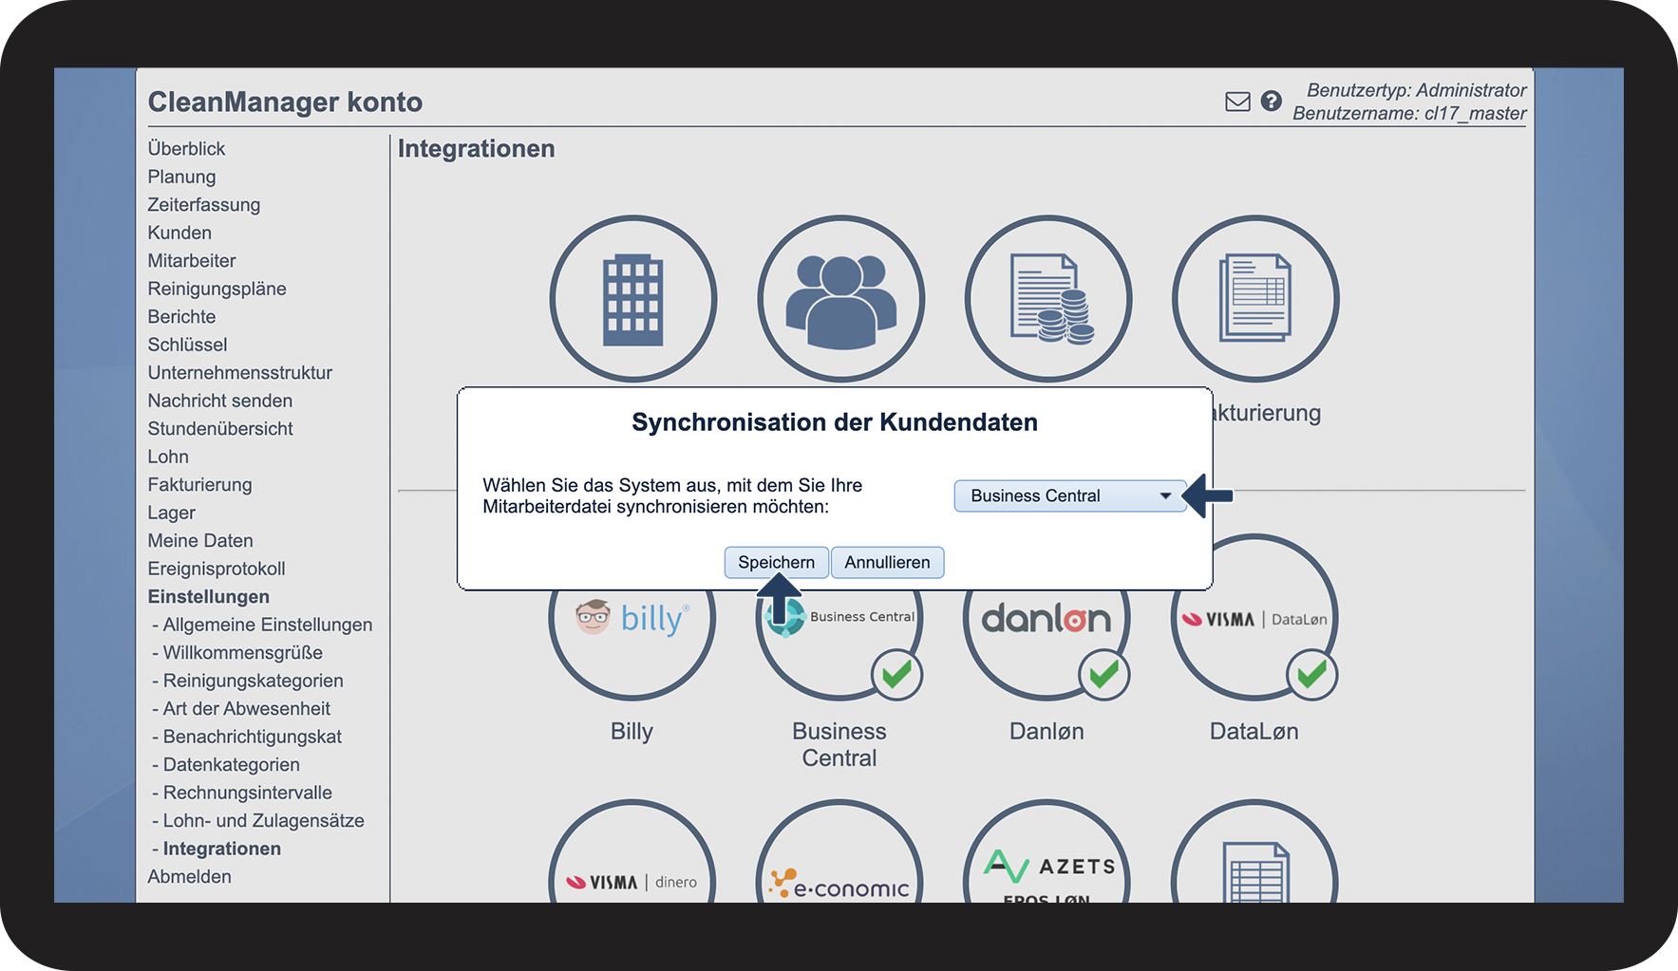This screenshot has width=1678, height=971.
Task: Toggle the green checkmark on Business Central
Action: [x=896, y=675]
